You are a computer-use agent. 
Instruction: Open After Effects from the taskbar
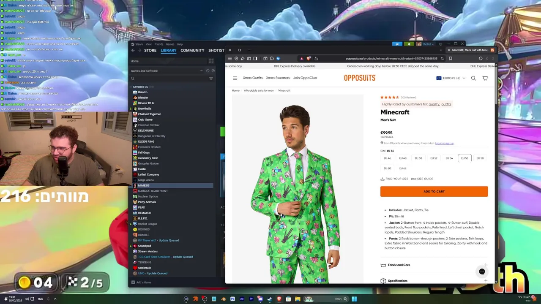[x=242, y=299]
